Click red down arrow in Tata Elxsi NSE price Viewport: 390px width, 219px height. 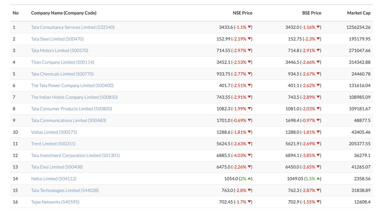pos(249,167)
